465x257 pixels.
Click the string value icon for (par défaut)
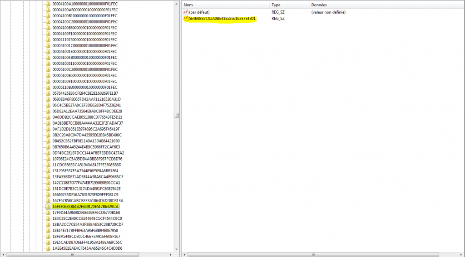coord(186,12)
